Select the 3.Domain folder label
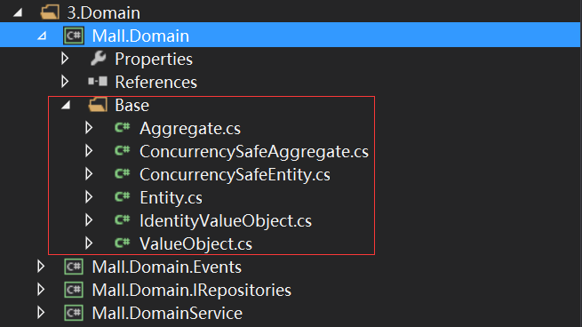 (x=104, y=13)
